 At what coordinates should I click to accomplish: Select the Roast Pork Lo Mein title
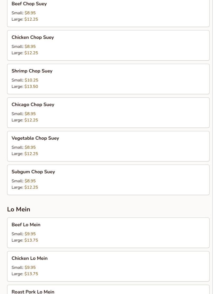(33, 291)
